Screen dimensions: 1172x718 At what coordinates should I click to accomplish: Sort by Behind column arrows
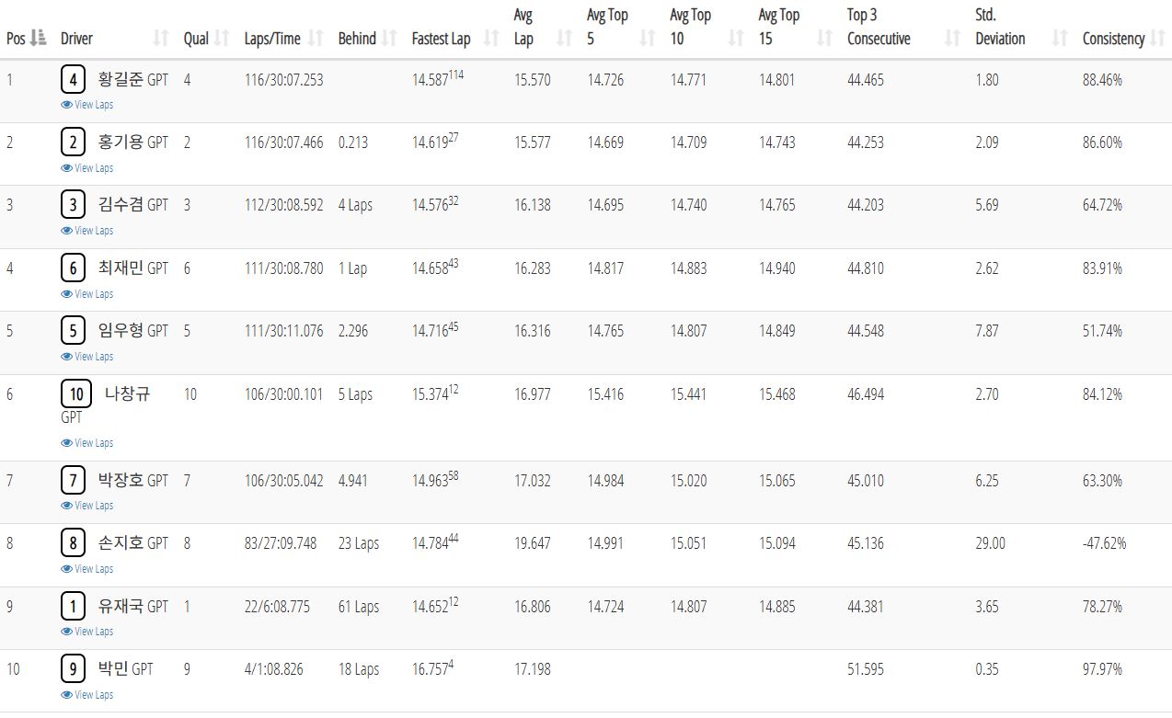point(389,38)
